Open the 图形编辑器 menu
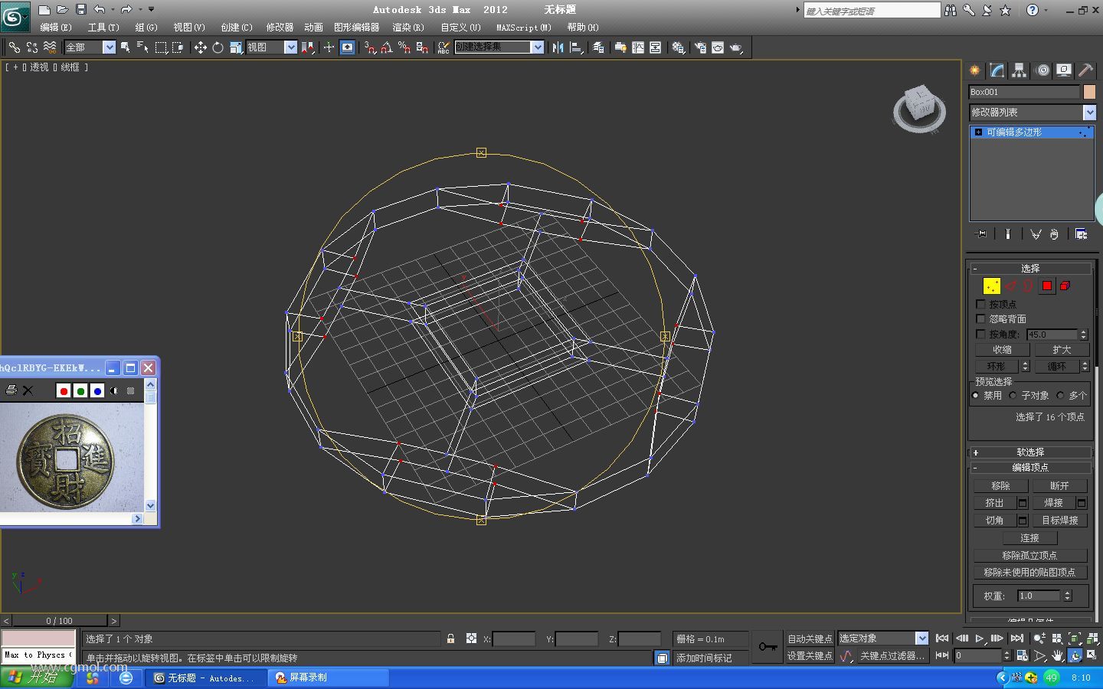Image resolution: width=1103 pixels, height=689 pixels. pyautogui.click(x=356, y=28)
